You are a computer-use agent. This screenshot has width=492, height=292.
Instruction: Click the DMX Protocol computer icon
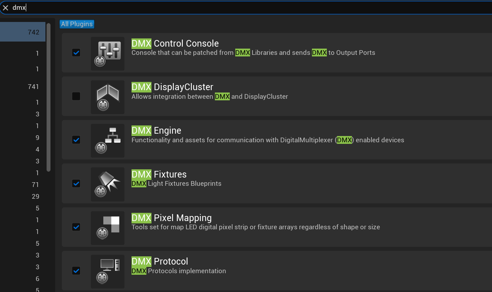click(108, 272)
